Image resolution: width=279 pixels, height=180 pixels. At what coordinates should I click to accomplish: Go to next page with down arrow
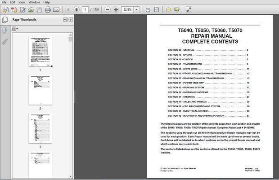click(x=76, y=9)
